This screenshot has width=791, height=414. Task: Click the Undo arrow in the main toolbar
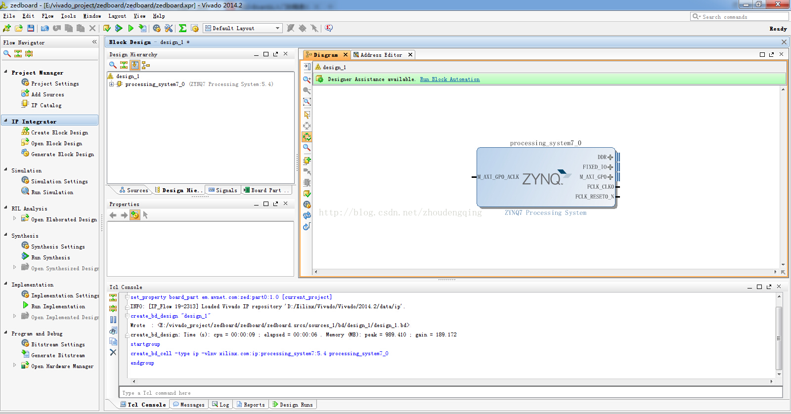click(x=45, y=28)
